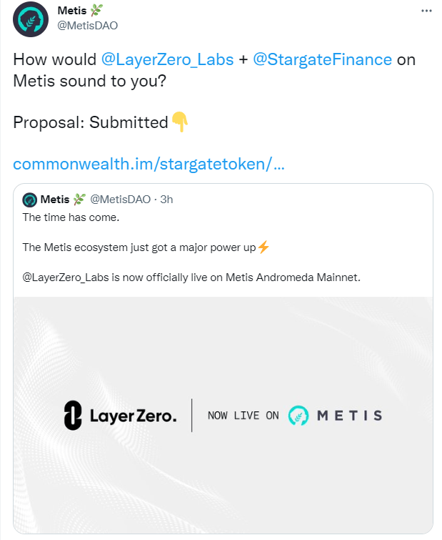This screenshot has height=540, width=442.
Task: Click the herb emoji beside the top author name
Action: pyautogui.click(x=98, y=11)
